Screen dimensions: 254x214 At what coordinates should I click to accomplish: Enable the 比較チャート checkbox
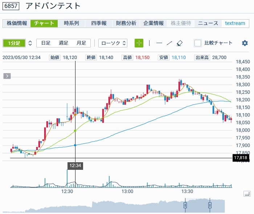tap(198, 43)
